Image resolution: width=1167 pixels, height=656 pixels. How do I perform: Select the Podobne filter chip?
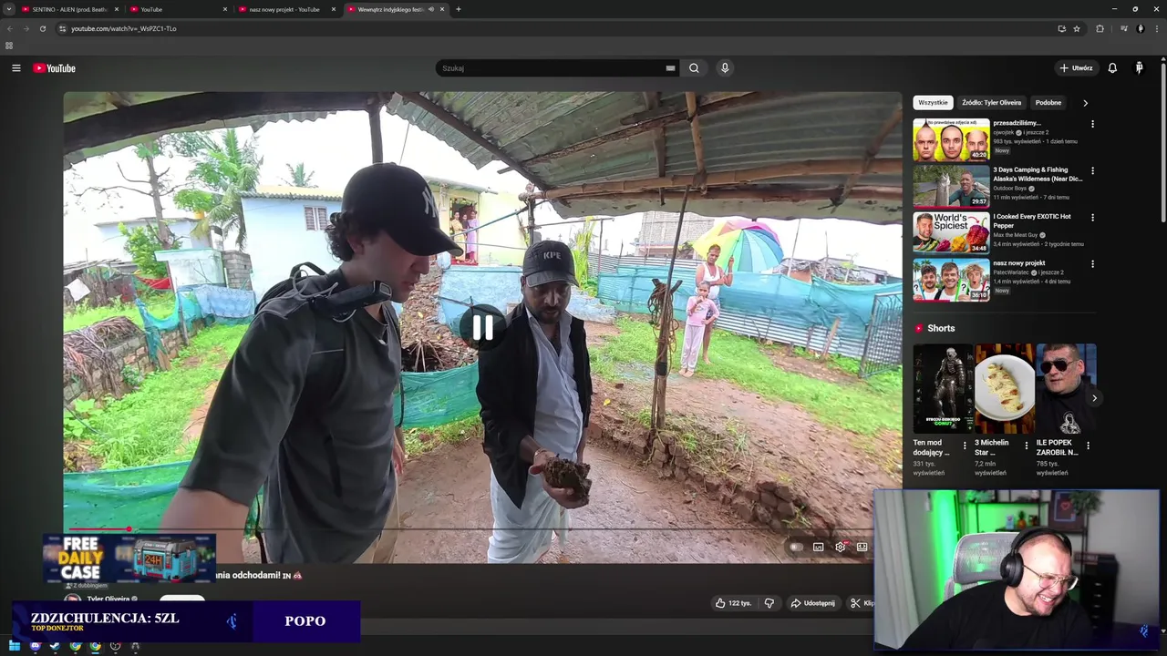(x=1048, y=103)
